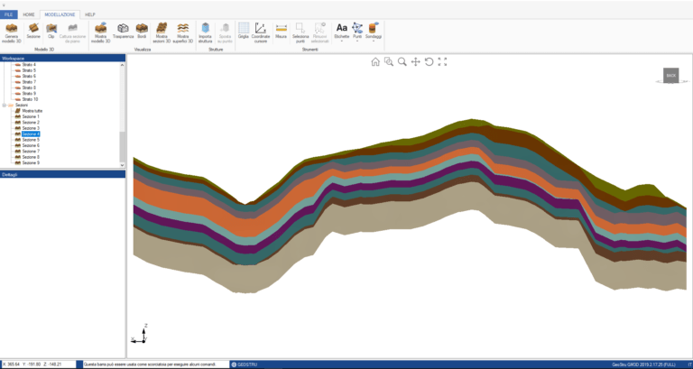Switch to the HOME ribbon tab
The height and width of the screenshot is (369, 693).
29,15
